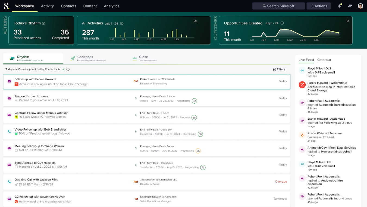Screen dimensions: 367x207
Task: Click phone icon for Bob Brandishier video follow-up
Action: 9,132
